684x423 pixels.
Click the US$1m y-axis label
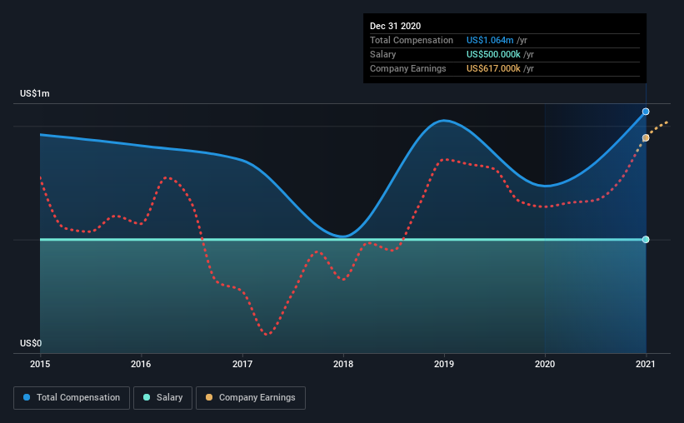[x=34, y=93]
